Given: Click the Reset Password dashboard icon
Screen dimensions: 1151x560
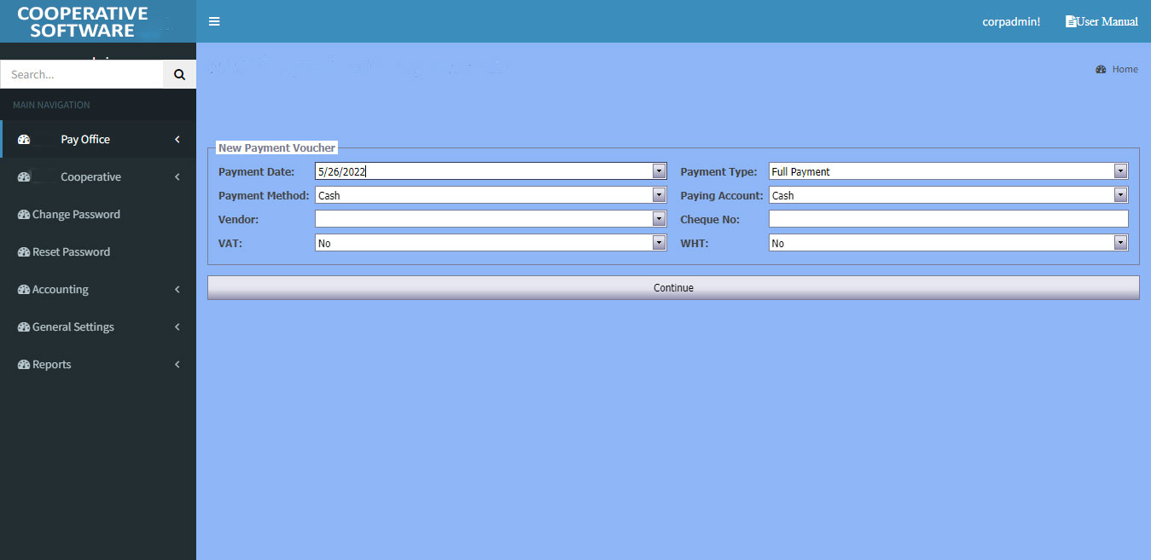Looking at the screenshot, I should pyautogui.click(x=24, y=252).
